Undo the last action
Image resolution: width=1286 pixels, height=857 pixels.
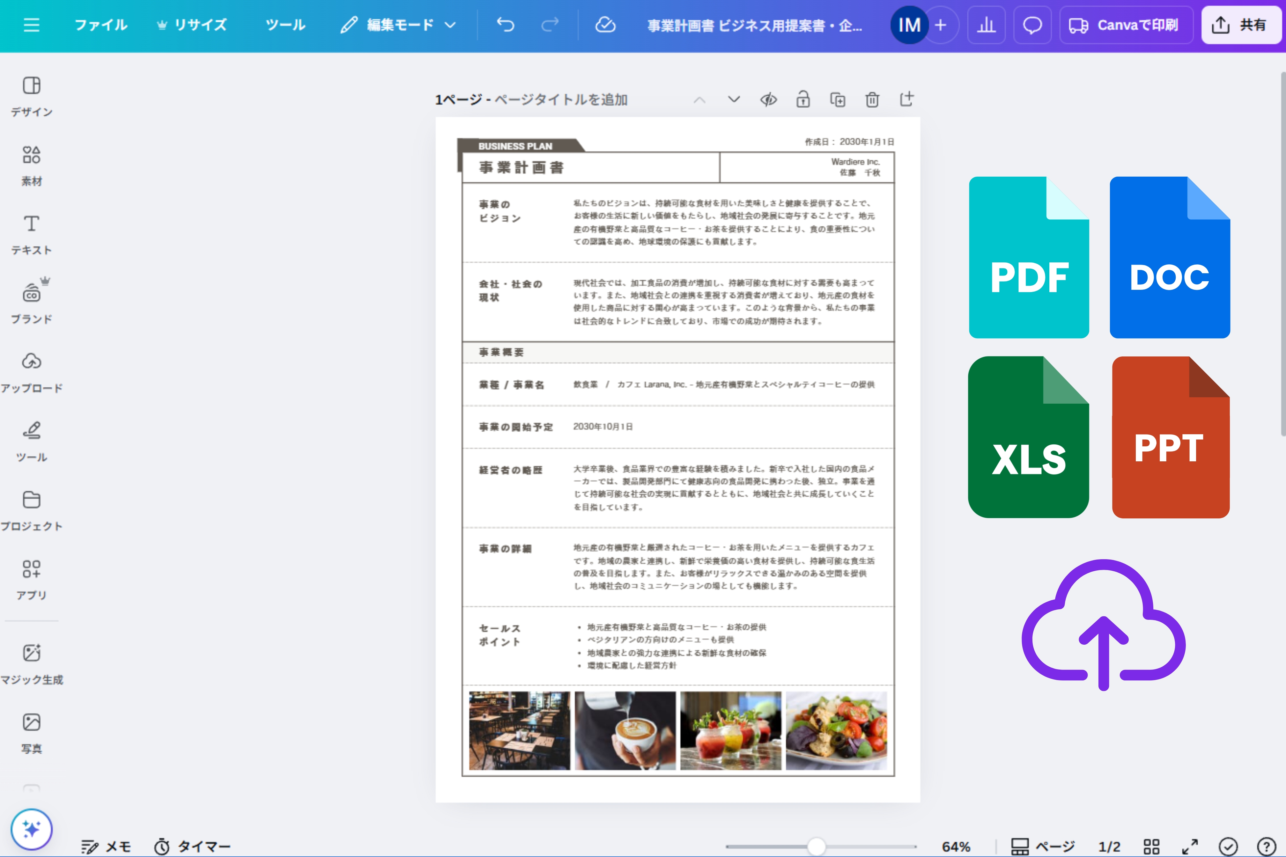coord(506,25)
